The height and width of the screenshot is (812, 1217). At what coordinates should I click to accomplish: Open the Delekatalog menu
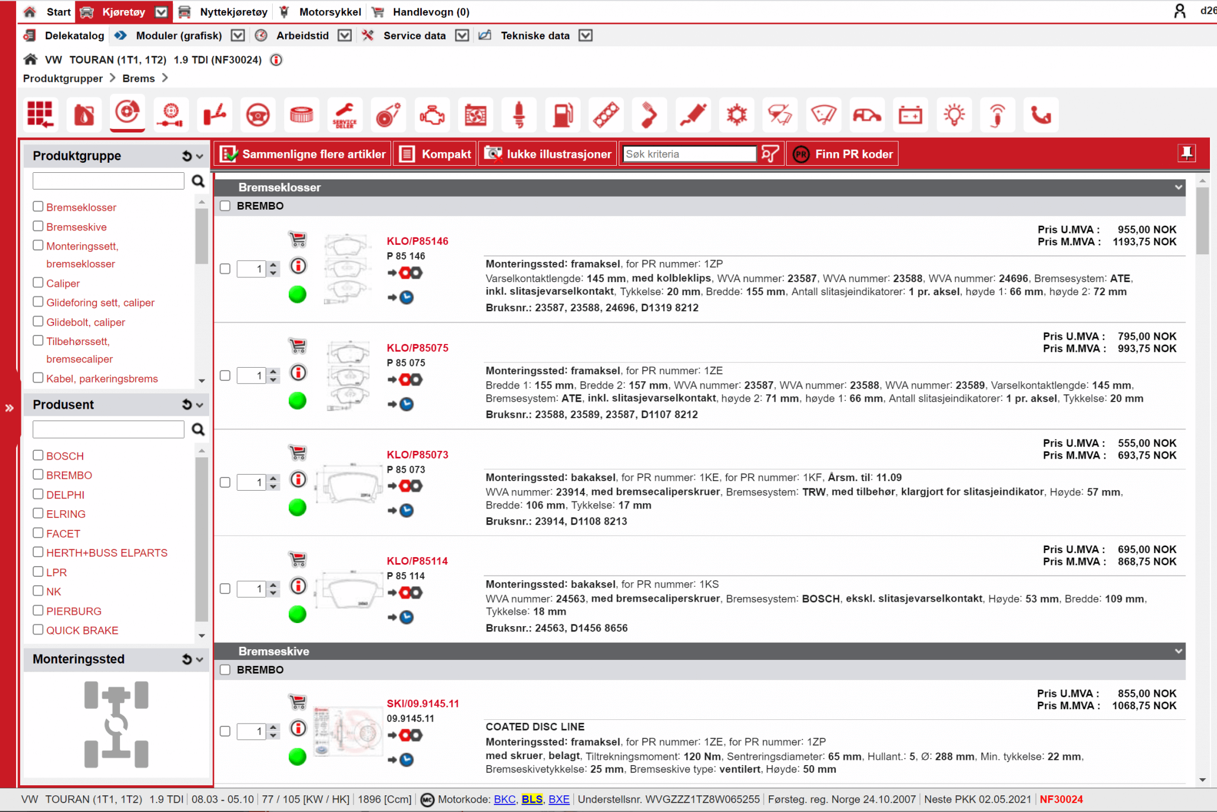[x=74, y=36]
